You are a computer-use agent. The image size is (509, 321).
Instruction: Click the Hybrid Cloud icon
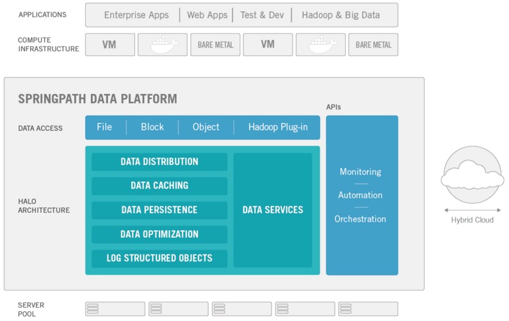click(x=473, y=175)
